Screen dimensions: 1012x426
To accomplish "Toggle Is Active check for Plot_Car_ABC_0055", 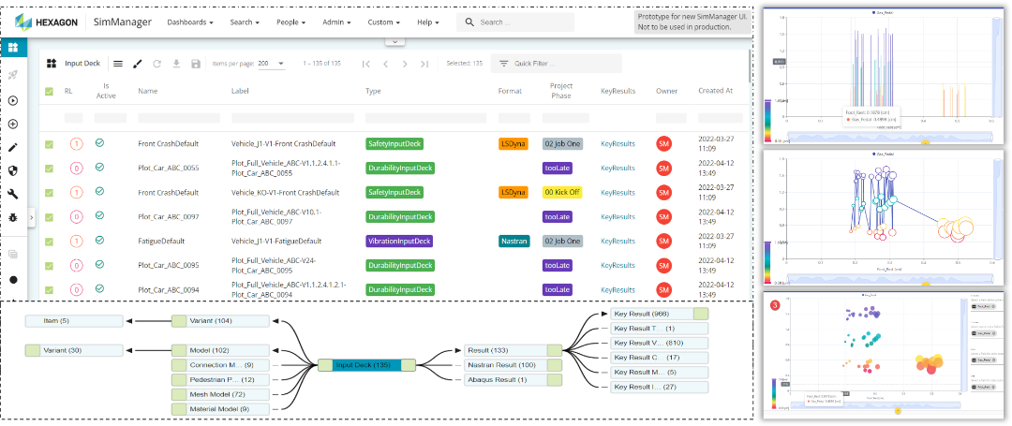I will [x=99, y=167].
